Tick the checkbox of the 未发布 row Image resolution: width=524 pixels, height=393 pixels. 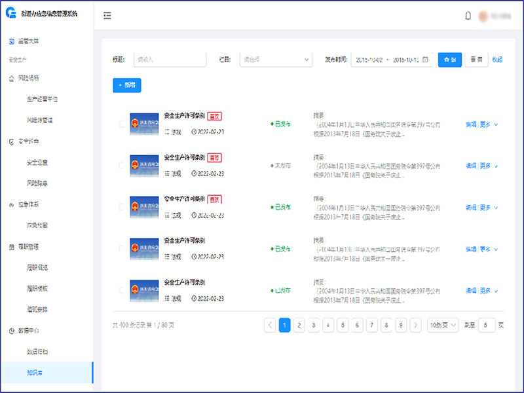coord(122,166)
